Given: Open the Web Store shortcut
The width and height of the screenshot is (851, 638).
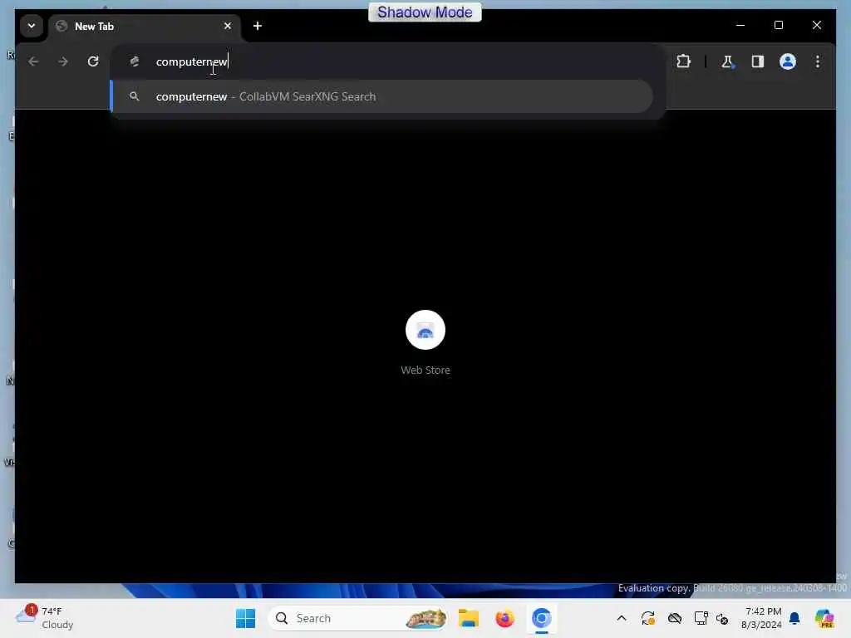Looking at the screenshot, I should [x=425, y=343].
